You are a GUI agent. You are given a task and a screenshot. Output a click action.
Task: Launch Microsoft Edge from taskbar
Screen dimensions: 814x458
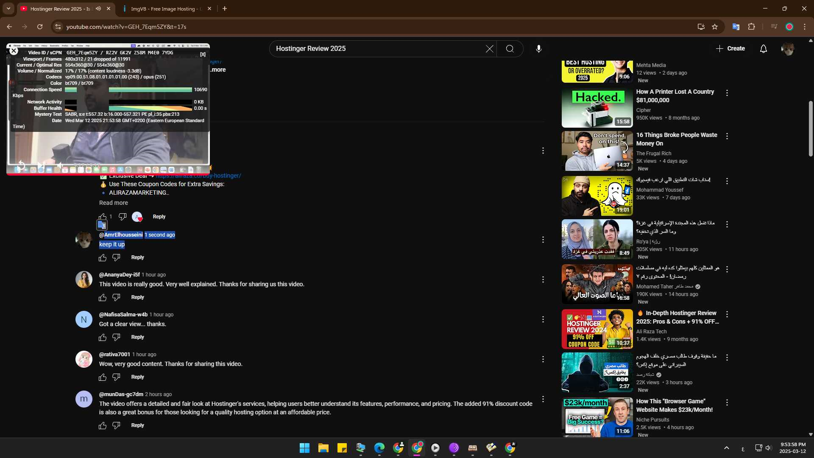pyautogui.click(x=379, y=448)
